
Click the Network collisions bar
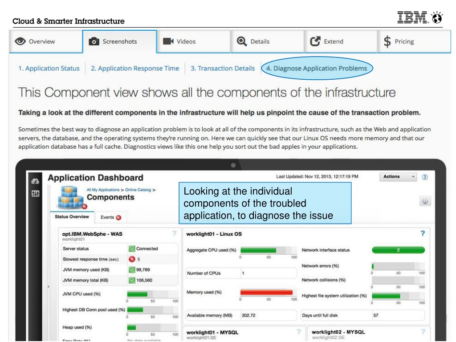(399, 280)
